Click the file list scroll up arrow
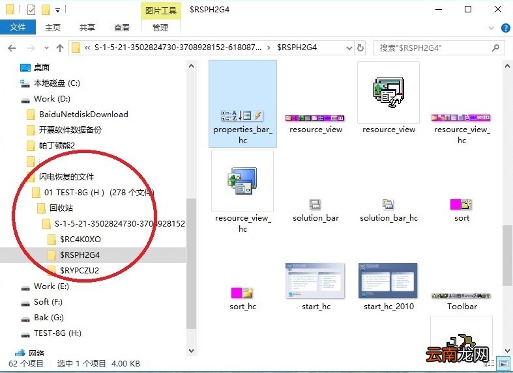 (x=507, y=66)
